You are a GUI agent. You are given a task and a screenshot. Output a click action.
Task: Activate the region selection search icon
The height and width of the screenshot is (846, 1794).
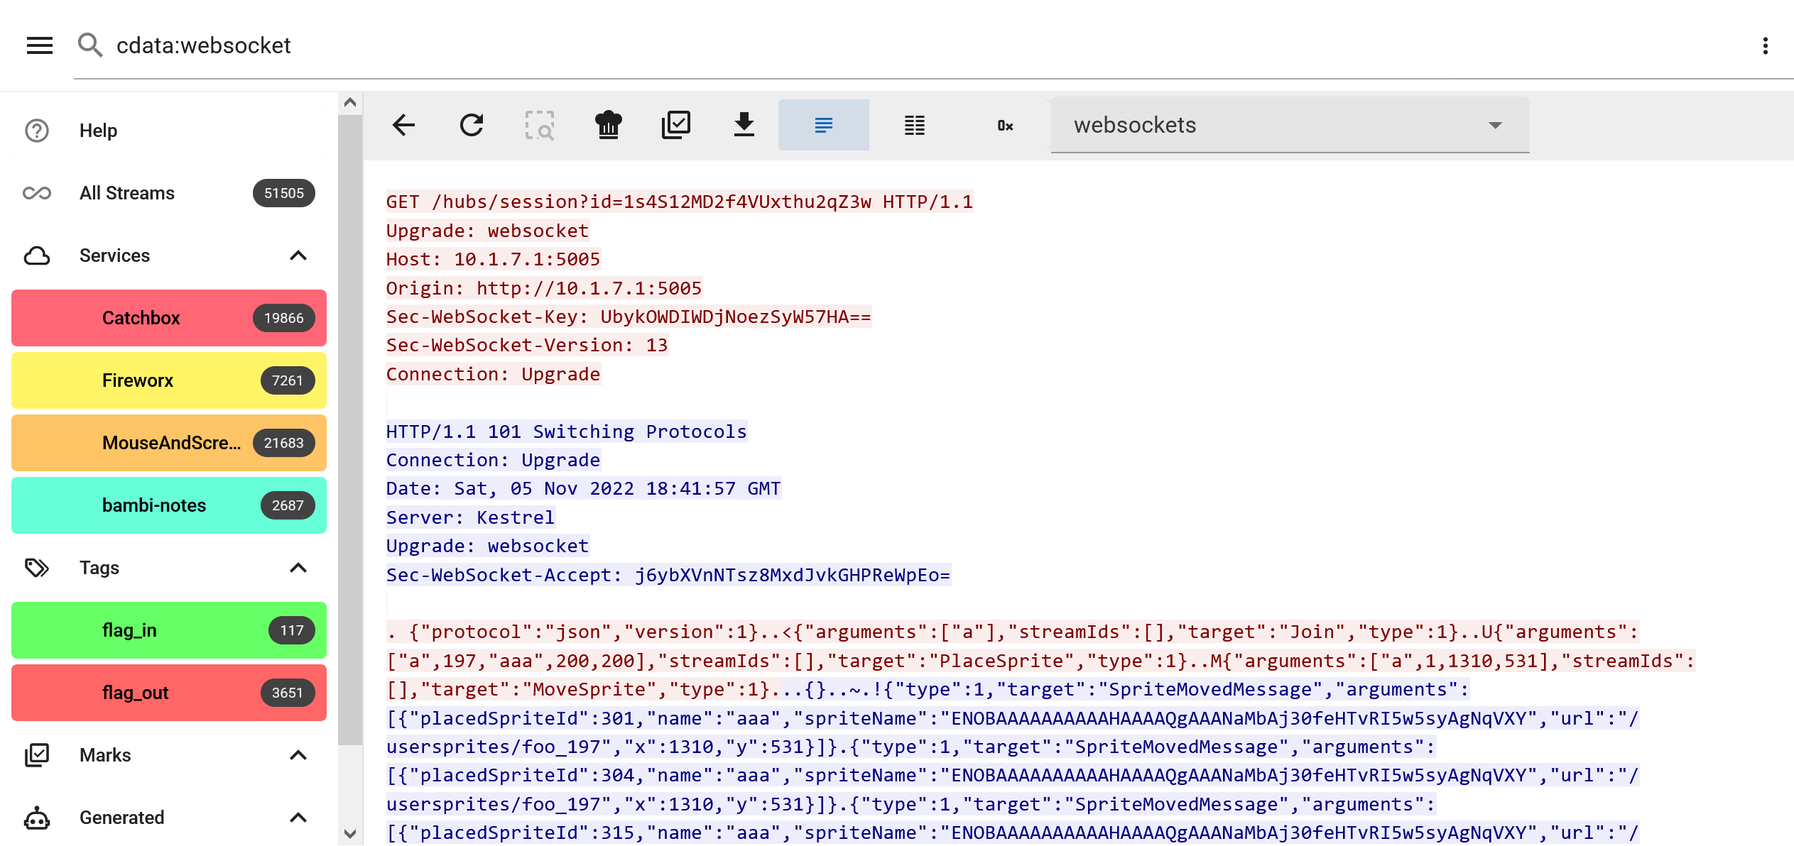tap(540, 125)
